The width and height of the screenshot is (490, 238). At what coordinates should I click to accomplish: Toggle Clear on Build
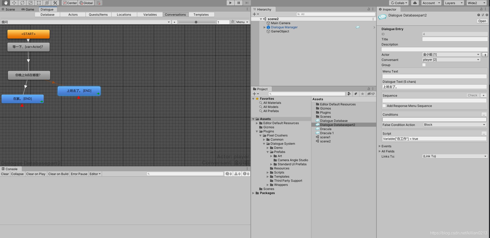(58, 174)
